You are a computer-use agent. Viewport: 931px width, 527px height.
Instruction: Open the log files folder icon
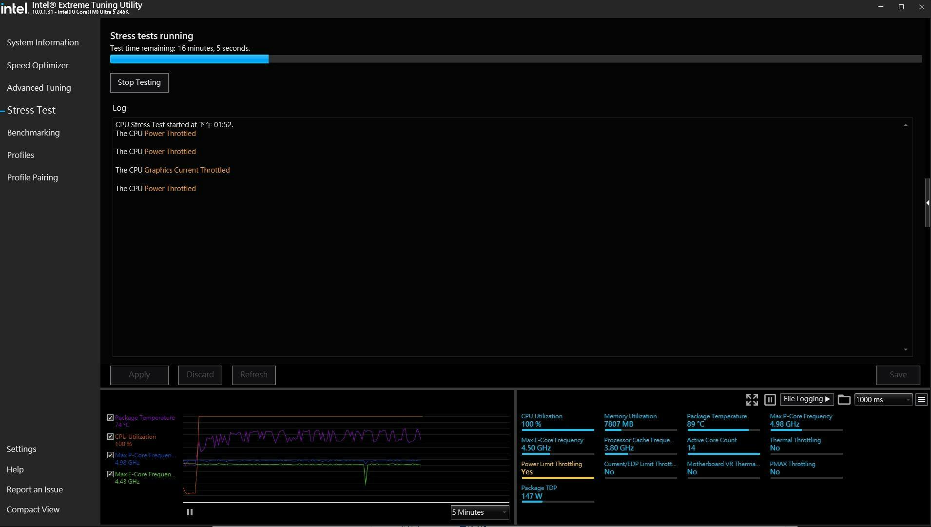pyautogui.click(x=844, y=400)
